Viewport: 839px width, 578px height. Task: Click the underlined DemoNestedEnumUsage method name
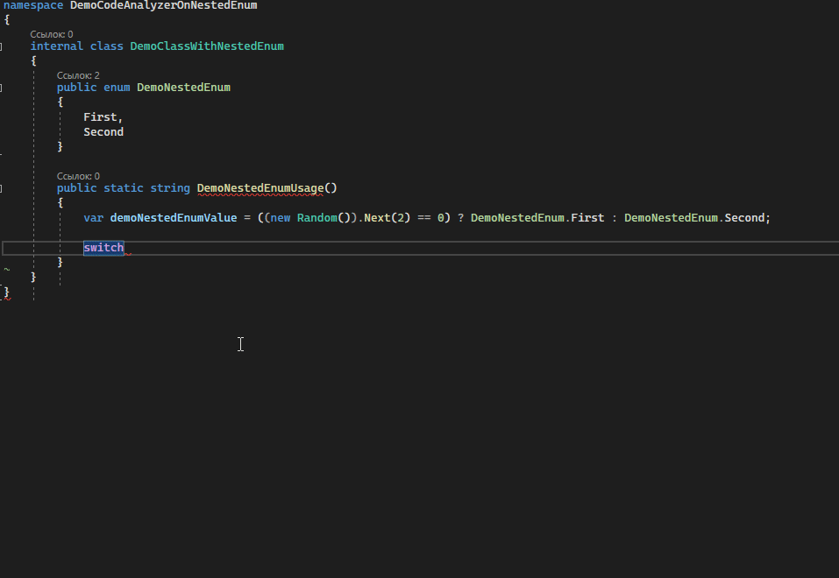[x=259, y=187]
